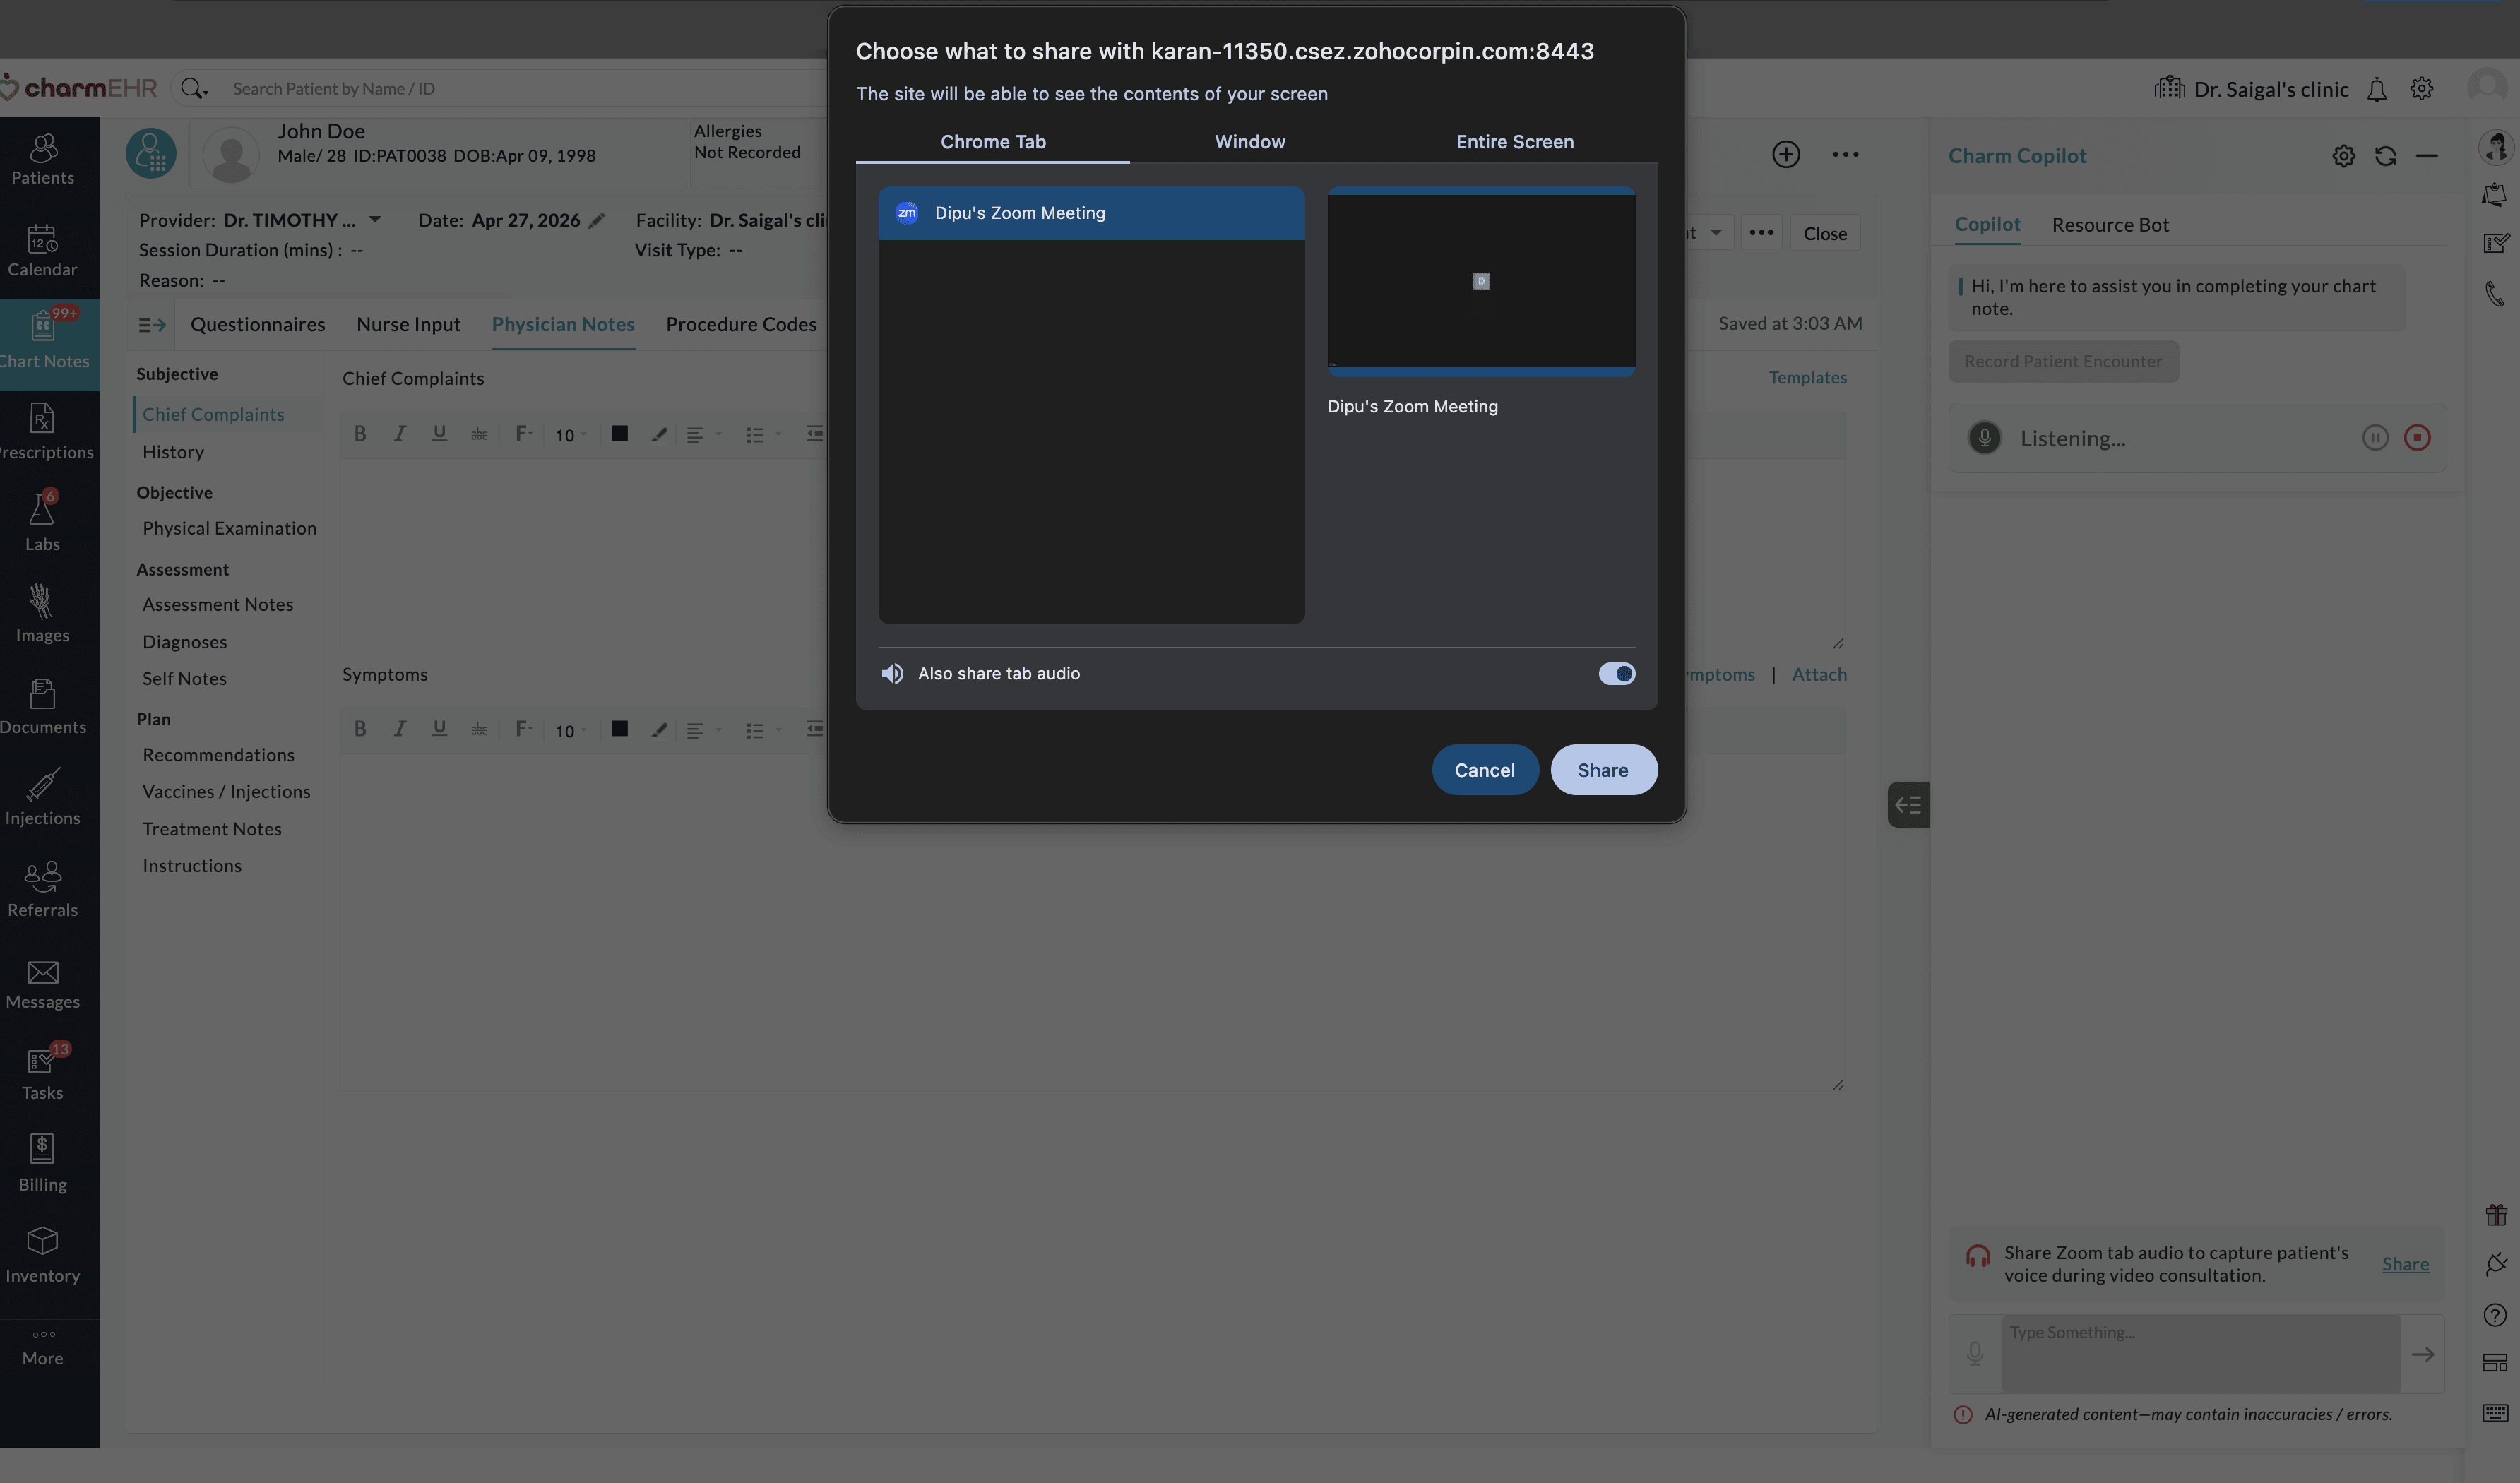Open the Procedure Codes tab
This screenshot has height=1483, width=2520.
741,325
